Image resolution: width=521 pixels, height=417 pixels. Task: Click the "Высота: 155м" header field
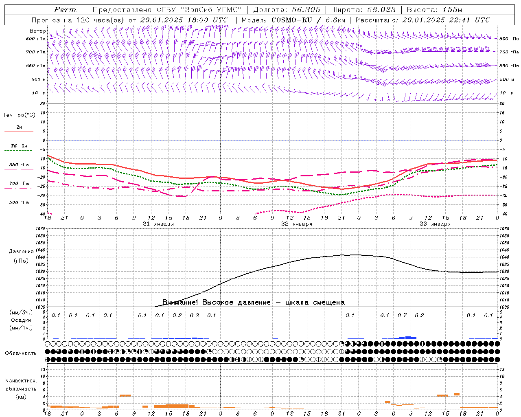[x=435, y=10]
